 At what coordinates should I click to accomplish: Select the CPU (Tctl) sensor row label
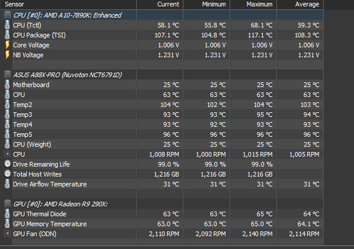pos(27,25)
